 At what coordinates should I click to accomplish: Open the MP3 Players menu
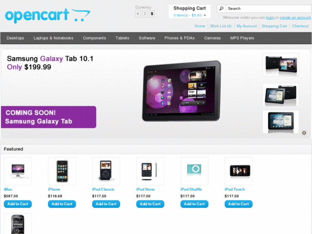pos(242,38)
